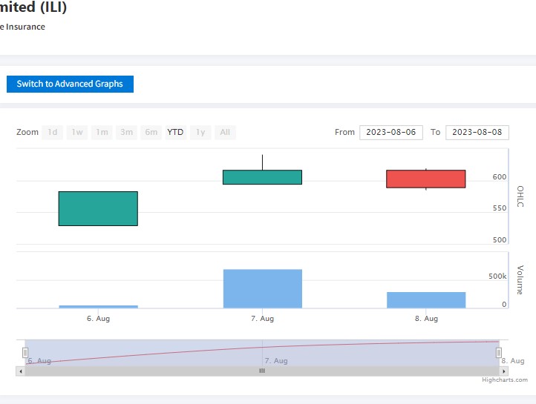Select the 1w zoom range
The image size is (536, 404).
click(x=77, y=133)
